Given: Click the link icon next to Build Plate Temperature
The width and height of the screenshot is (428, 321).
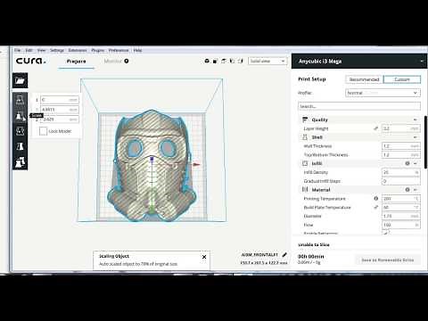Looking at the screenshot, I should (376, 207).
